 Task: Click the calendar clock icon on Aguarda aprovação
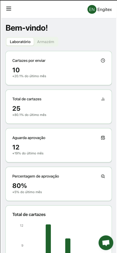103,138
